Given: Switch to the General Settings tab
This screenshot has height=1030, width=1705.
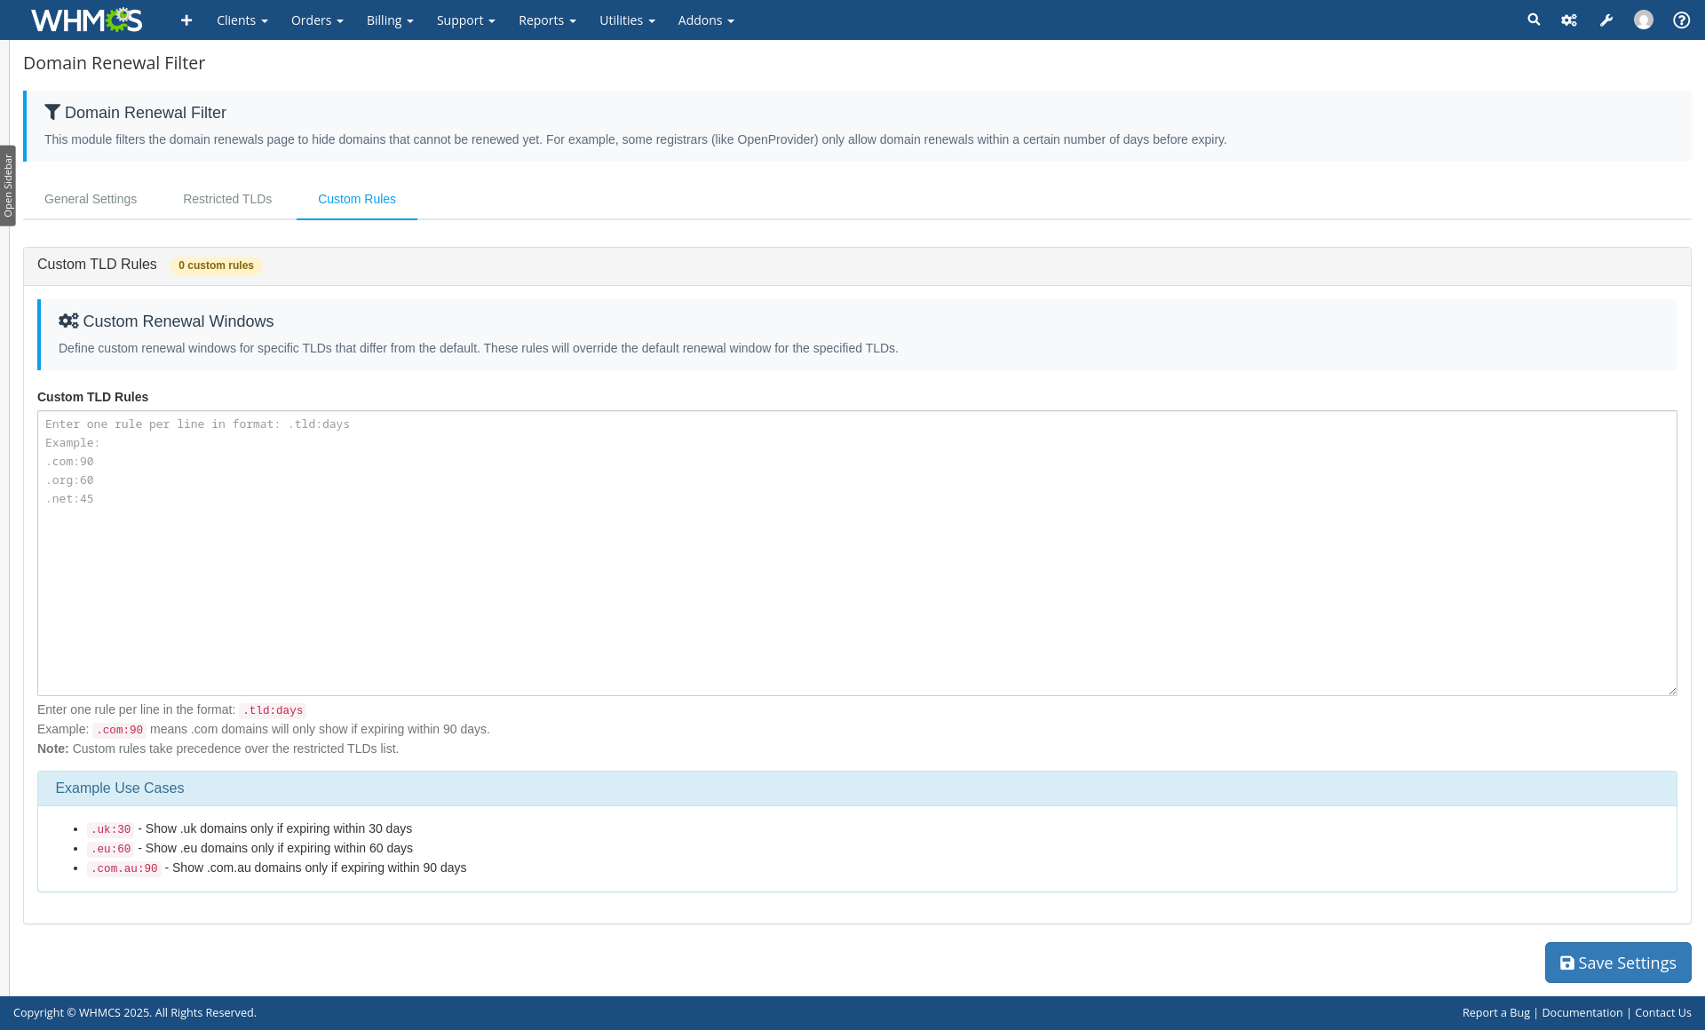Looking at the screenshot, I should (91, 199).
